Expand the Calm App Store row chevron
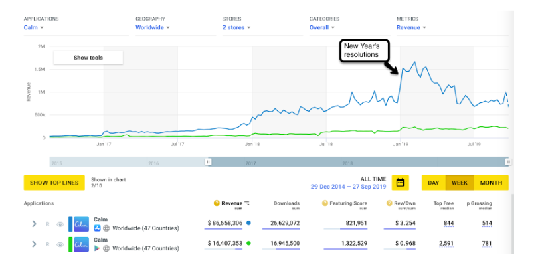The height and width of the screenshot is (267, 540). [x=34, y=224]
